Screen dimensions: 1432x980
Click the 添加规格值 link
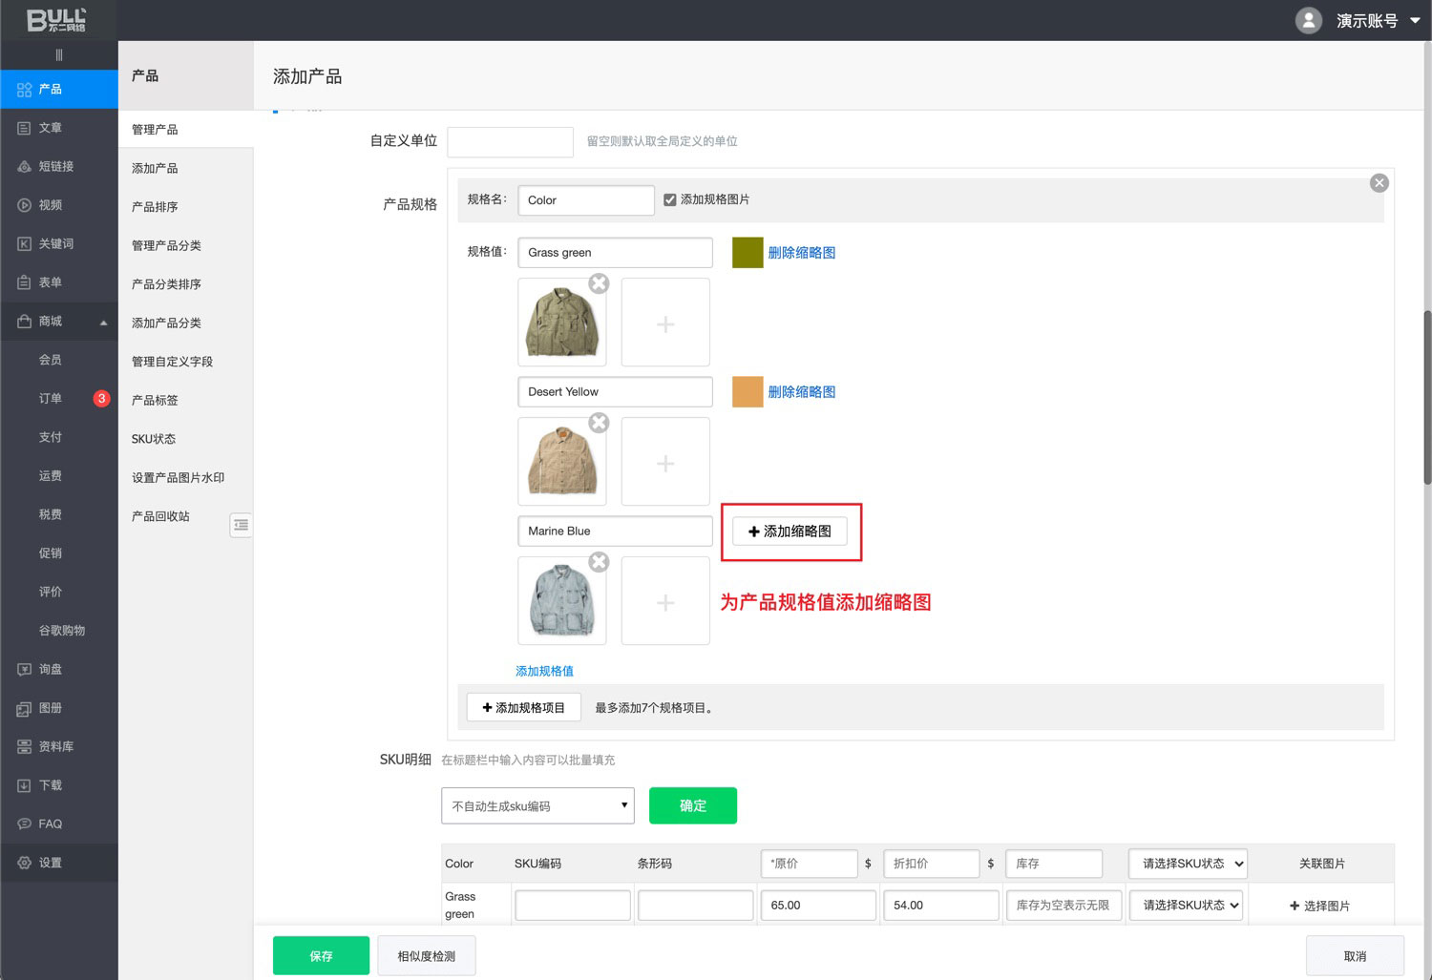tap(544, 671)
